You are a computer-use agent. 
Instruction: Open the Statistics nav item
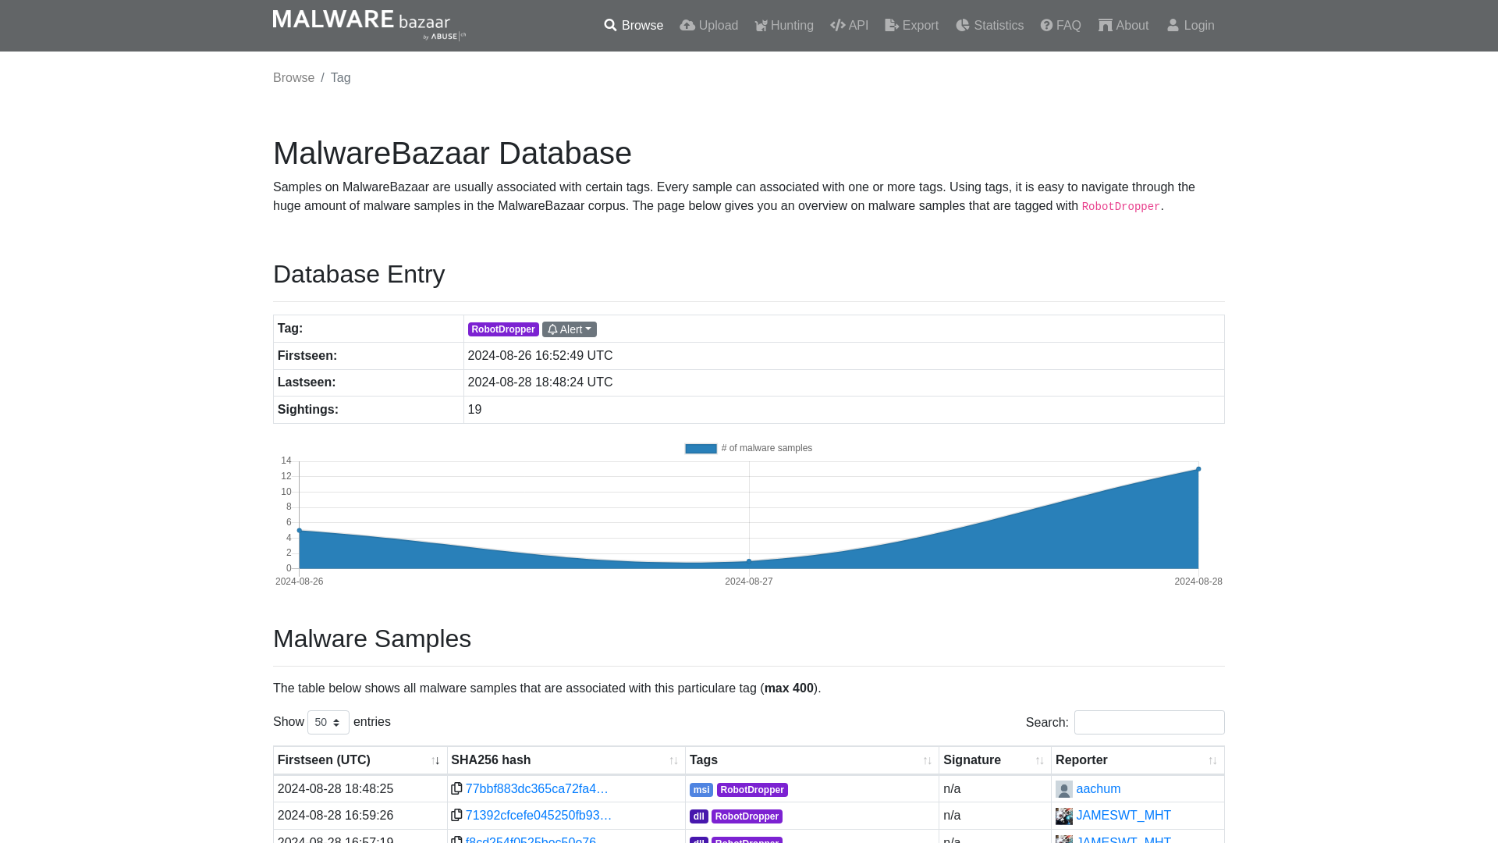[x=989, y=26]
